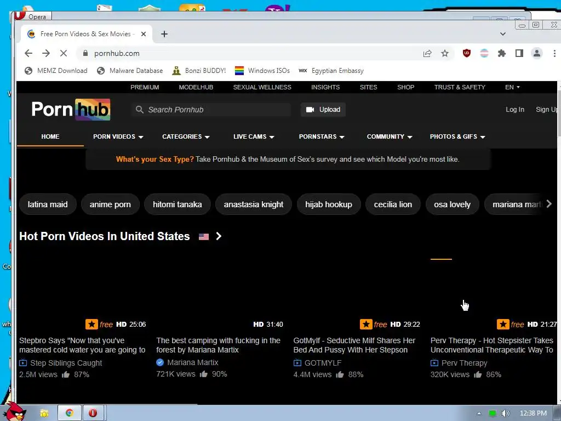Expand the EN language dropdown
561x421 pixels.
click(x=512, y=87)
